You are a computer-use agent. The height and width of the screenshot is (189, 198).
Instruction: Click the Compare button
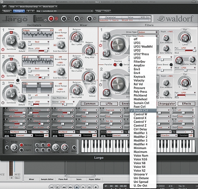[19, 11]
